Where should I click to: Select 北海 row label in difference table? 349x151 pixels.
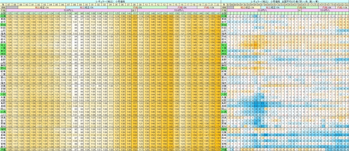click(224, 16)
